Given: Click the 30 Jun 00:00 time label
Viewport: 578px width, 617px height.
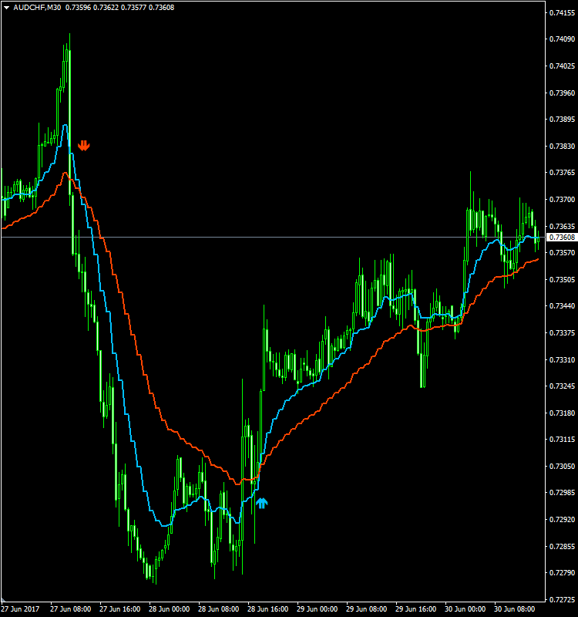Looking at the screenshot, I should point(465,609).
